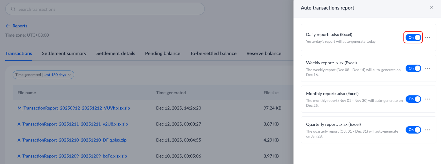Turn off the Daily report toggle
This screenshot has width=441, height=164.
click(x=413, y=38)
